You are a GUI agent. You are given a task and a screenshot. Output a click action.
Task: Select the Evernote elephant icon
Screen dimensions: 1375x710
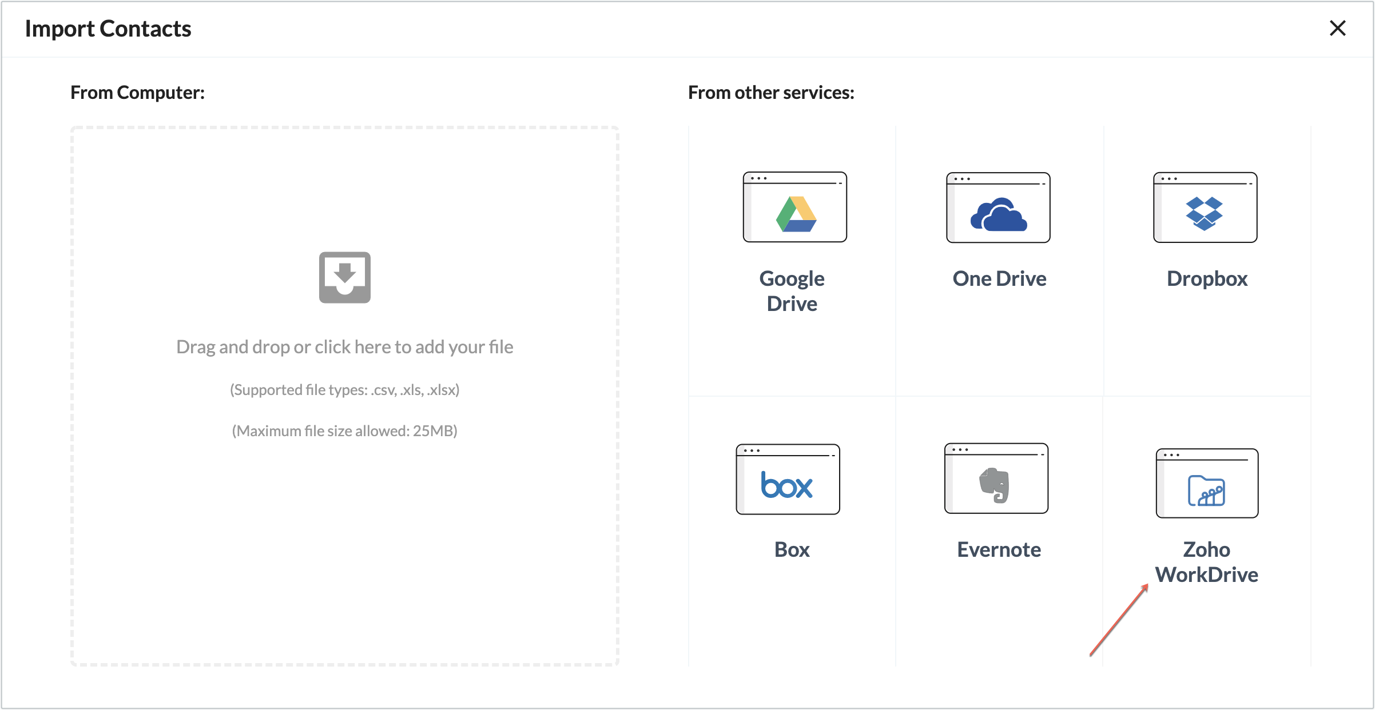(996, 478)
